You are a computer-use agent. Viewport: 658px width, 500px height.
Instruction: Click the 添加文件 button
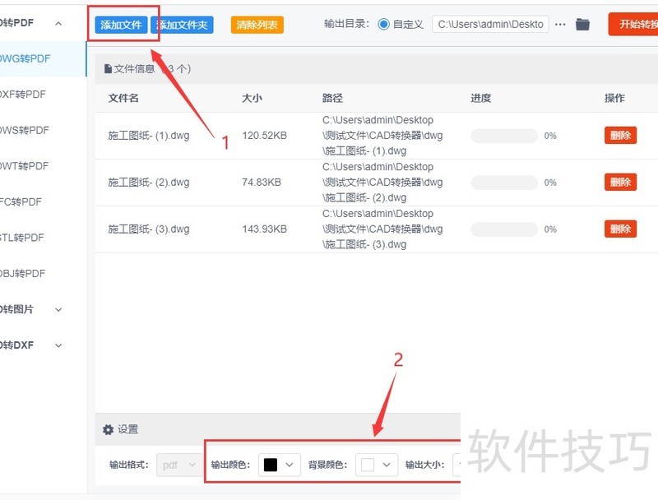click(x=121, y=25)
